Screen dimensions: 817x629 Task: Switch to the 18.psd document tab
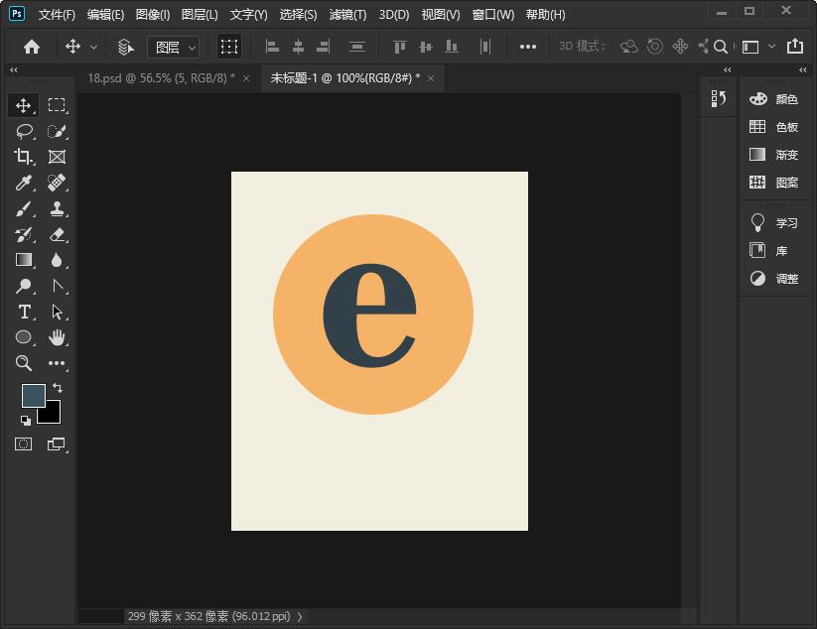[x=161, y=77]
